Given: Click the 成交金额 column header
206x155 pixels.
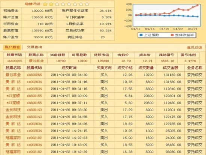Looking at the screenshot, I should [x=170, y=68].
